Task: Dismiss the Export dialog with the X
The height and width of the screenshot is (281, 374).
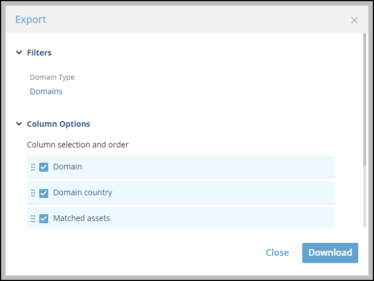Action: pyautogui.click(x=354, y=20)
